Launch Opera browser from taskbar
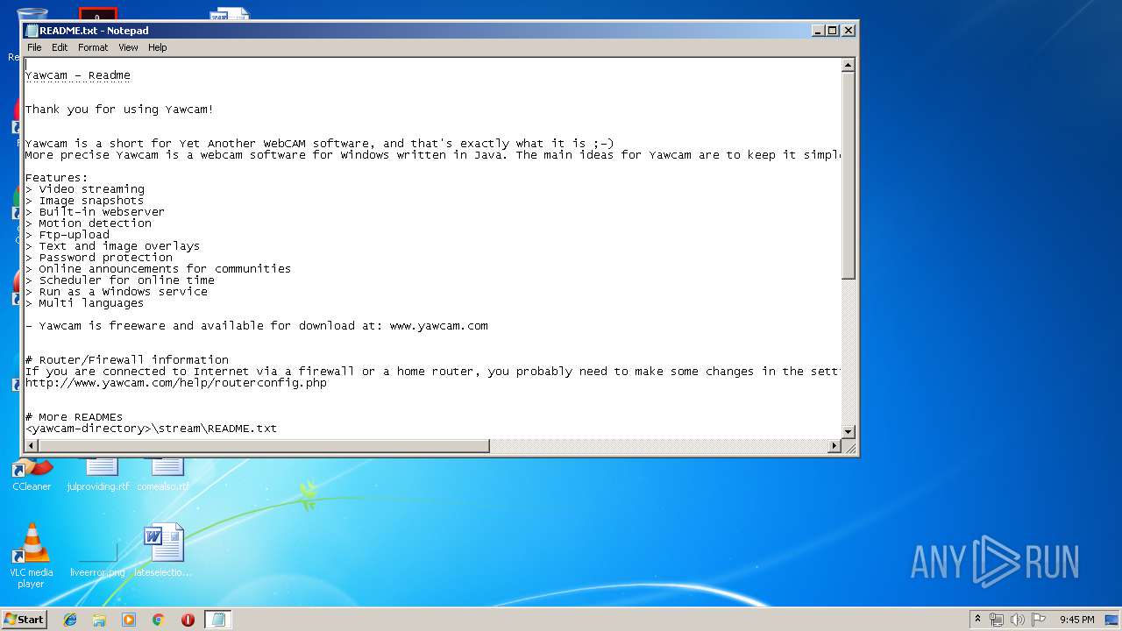Screen dimensions: 1122x631 point(188,620)
